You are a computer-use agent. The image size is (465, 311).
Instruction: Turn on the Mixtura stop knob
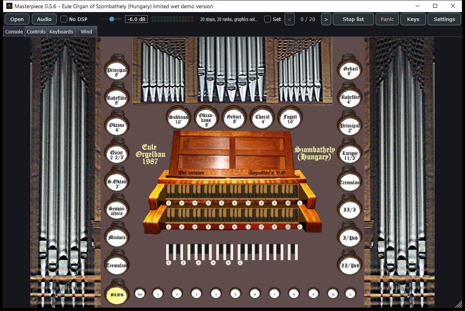point(117,238)
